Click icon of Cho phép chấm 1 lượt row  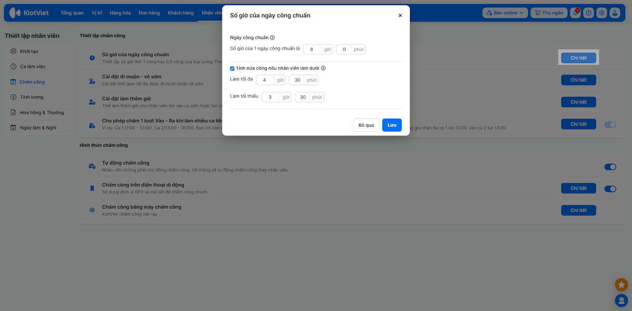click(92, 126)
